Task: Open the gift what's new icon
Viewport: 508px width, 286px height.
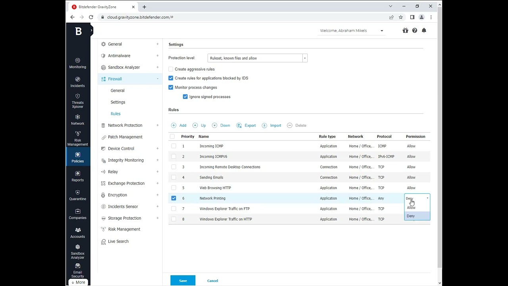Action: (x=405, y=31)
